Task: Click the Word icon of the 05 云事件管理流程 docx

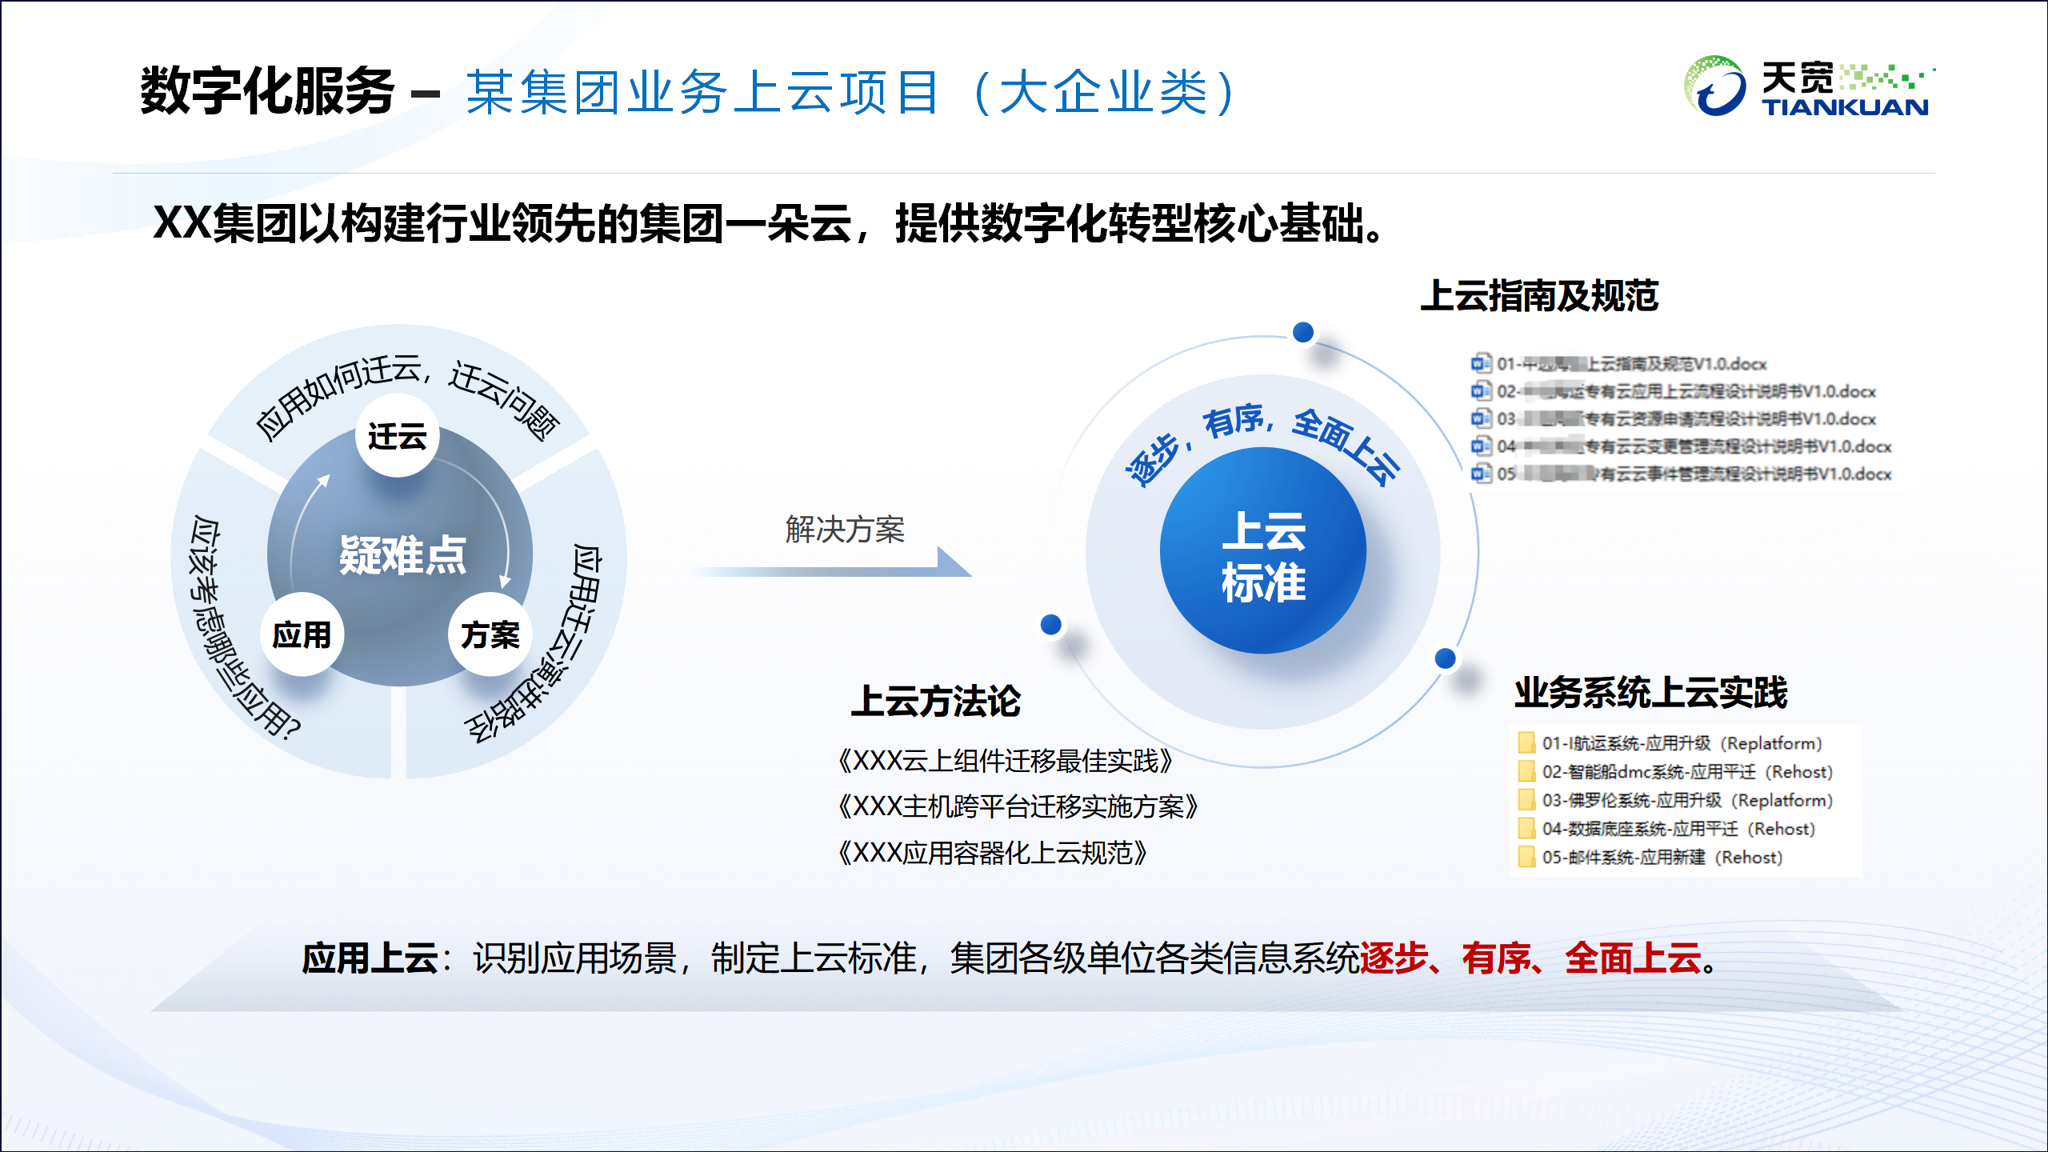Action: 1481,474
